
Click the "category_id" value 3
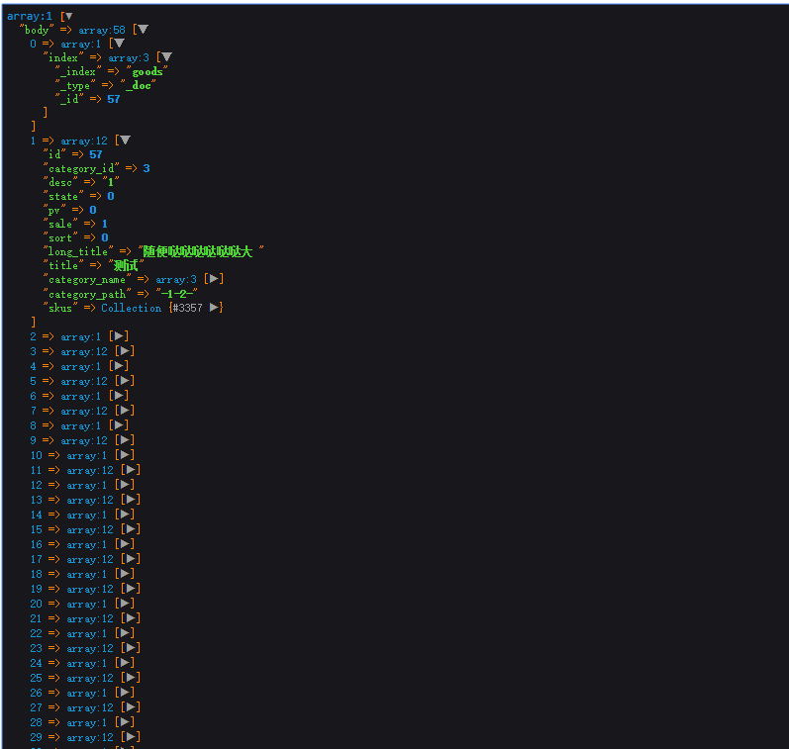tap(147, 168)
